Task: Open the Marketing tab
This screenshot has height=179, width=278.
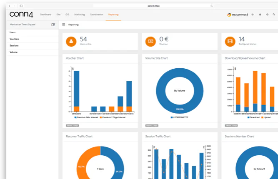Action: click(80, 15)
